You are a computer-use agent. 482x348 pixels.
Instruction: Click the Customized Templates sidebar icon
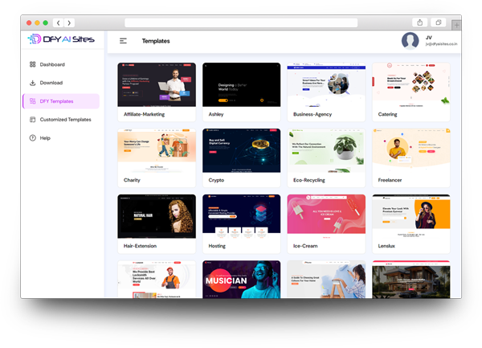(32, 120)
